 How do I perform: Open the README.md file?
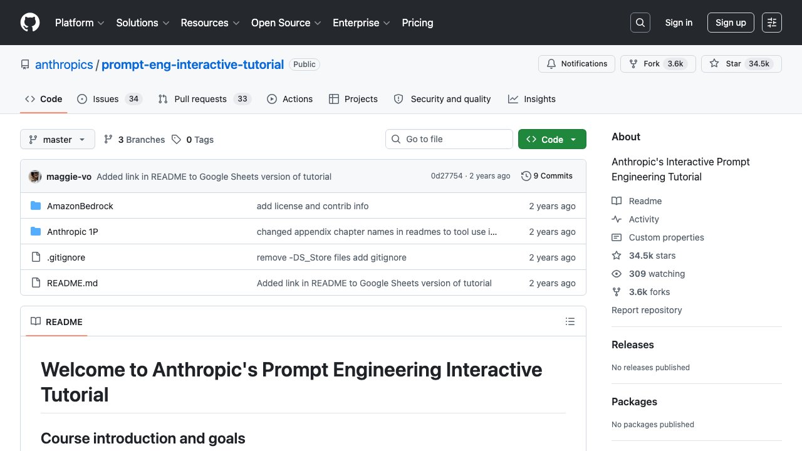tap(73, 283)
